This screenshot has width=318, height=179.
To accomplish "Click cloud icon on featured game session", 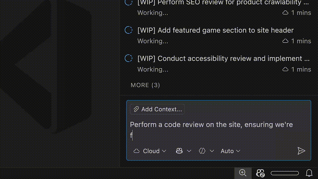I will pos(285,41).
